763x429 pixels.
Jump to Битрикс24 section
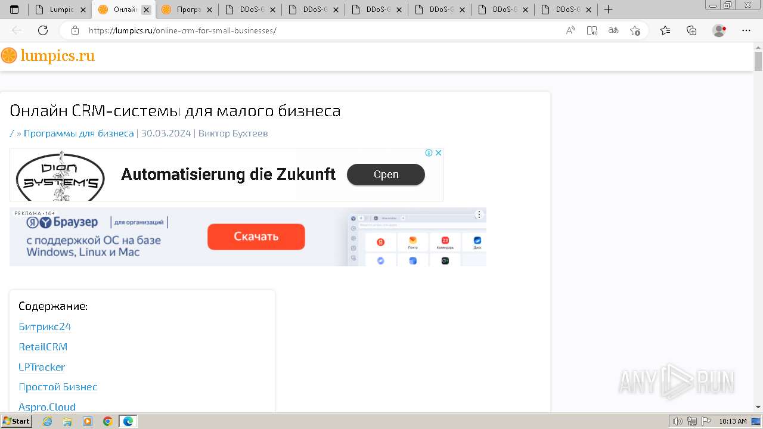pyautogui.click(x=45, y=327)
